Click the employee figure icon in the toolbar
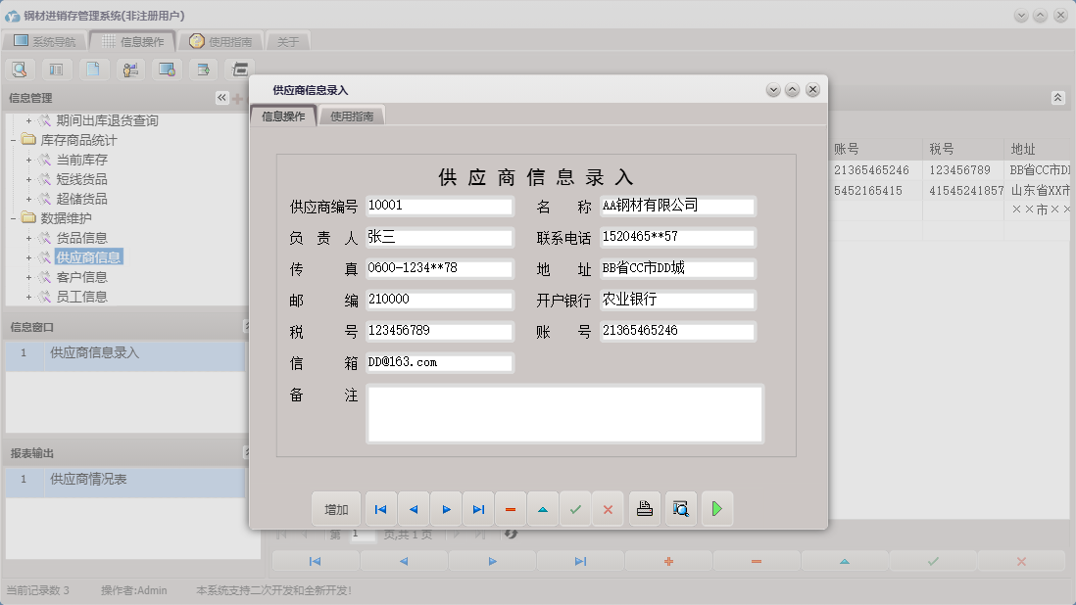The width and height of the screenshot is (1076, 605). coord(128,70)
